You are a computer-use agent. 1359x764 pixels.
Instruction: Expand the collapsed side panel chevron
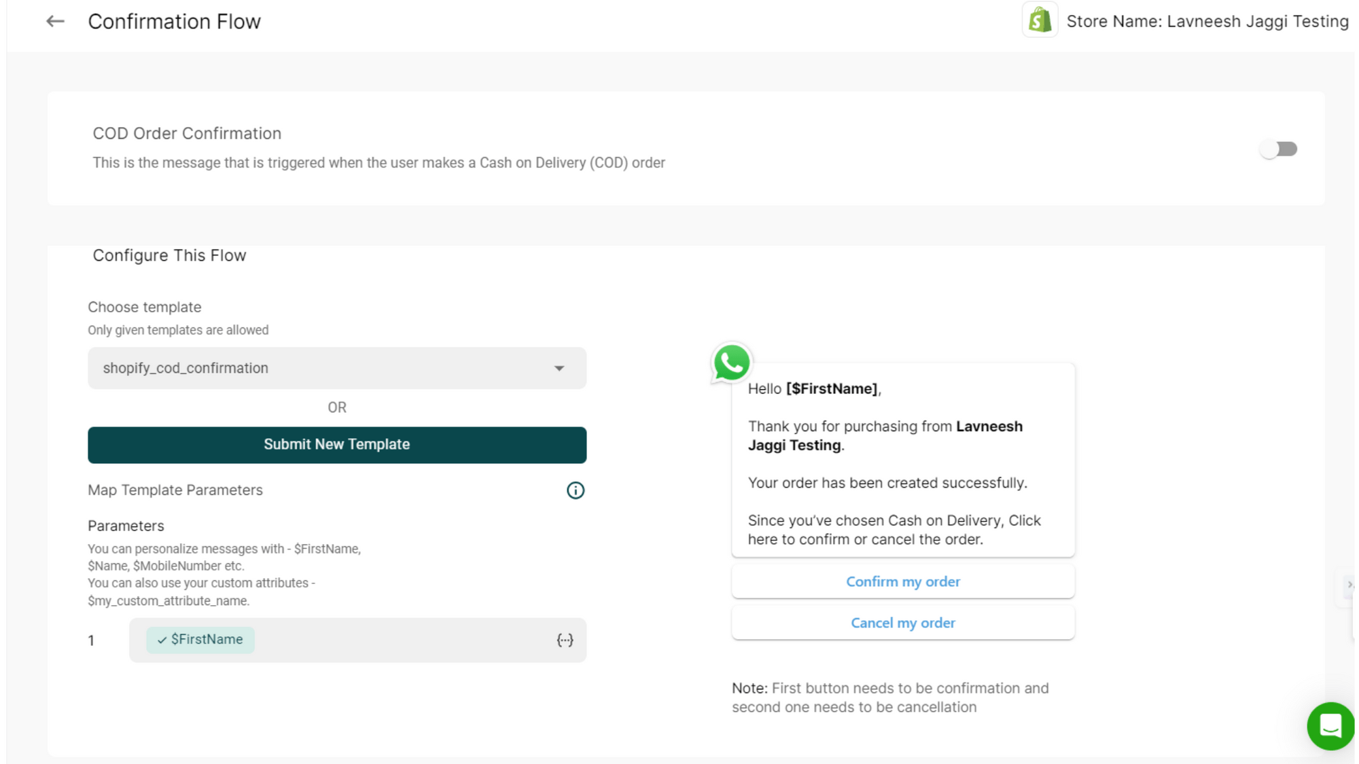(x=1349, y=584)
